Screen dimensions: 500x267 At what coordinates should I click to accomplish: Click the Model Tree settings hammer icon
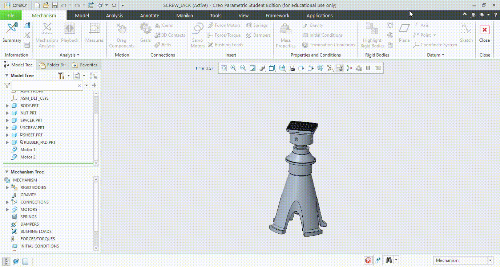pyautogui.click(x=61, y=75)
